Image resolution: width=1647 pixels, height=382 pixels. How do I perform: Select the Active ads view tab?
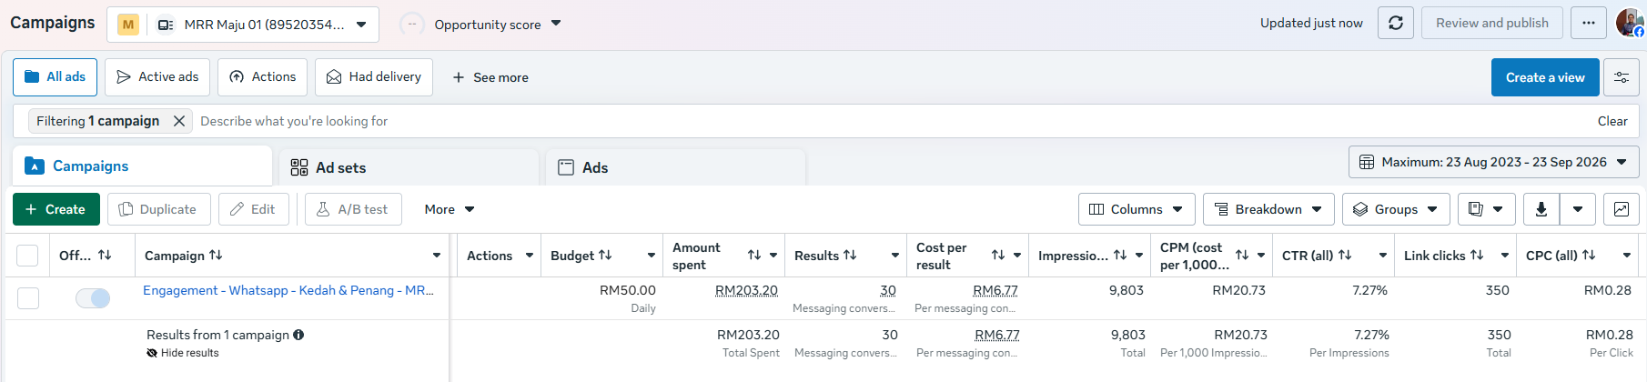158,77
